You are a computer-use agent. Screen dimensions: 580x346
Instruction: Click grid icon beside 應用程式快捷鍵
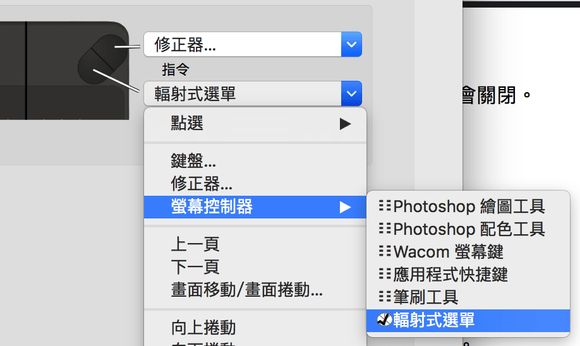[385, 274]
